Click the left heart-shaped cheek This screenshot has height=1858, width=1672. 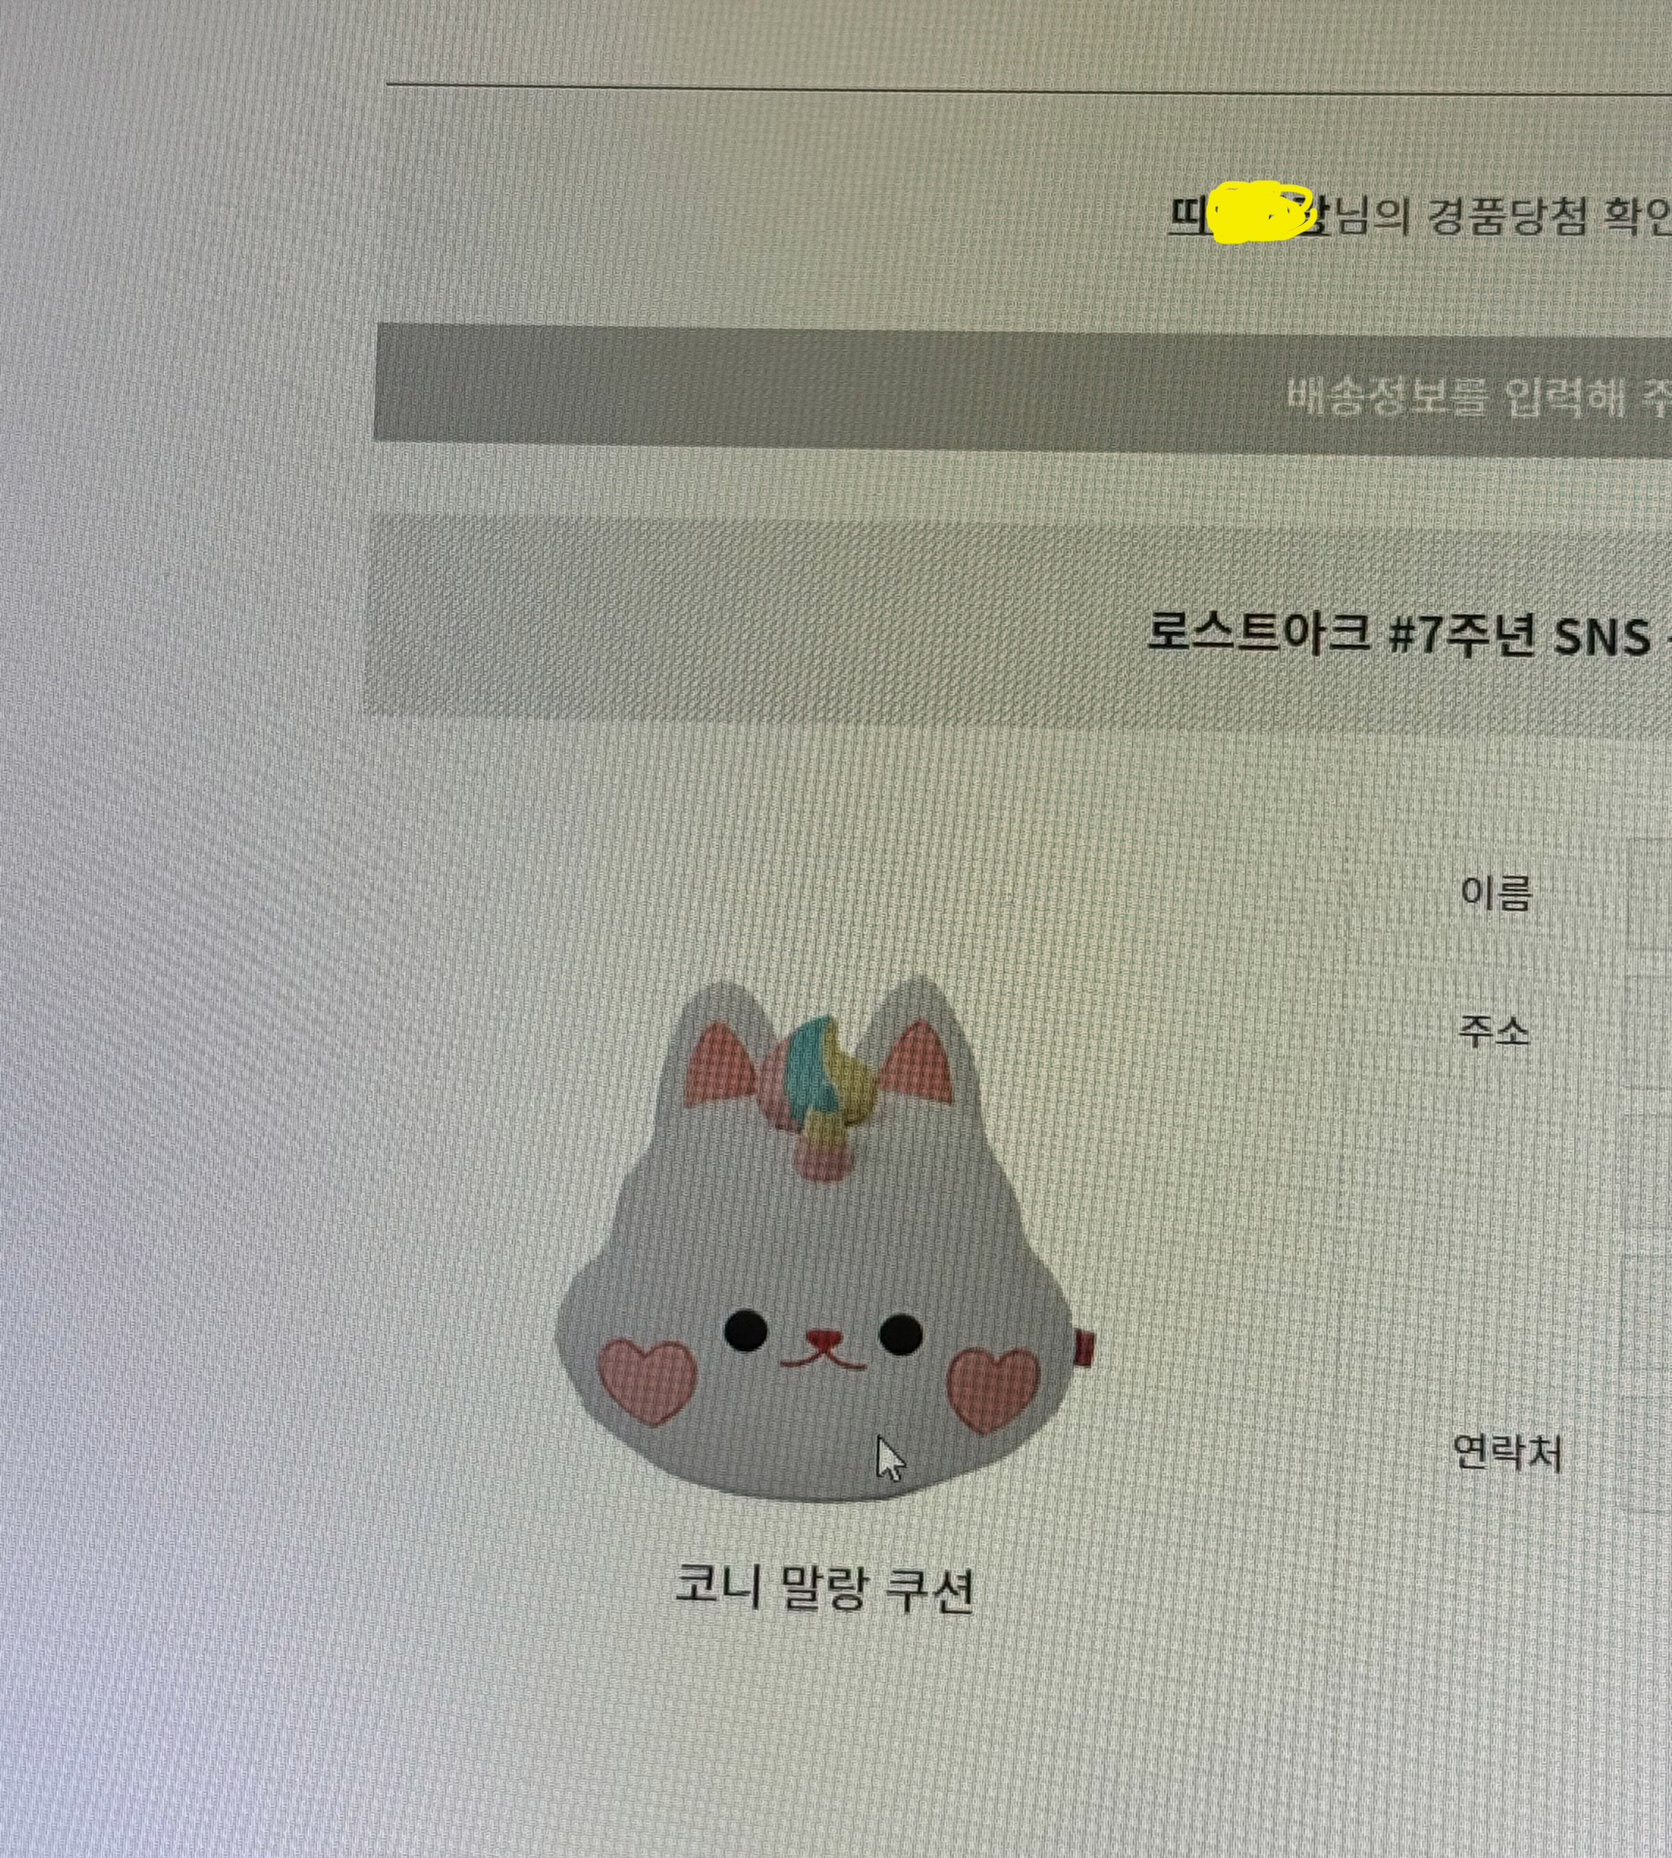click(647, 1380)
